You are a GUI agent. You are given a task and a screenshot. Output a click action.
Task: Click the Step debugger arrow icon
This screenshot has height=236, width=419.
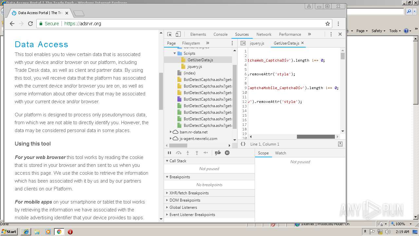(x=206, y=153)
